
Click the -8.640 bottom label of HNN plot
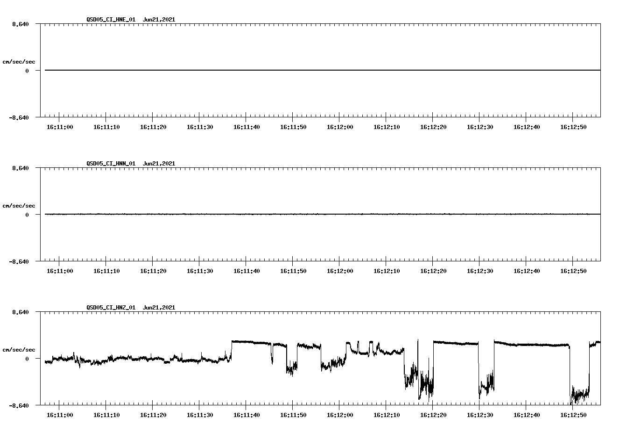(x=19, y=262)
